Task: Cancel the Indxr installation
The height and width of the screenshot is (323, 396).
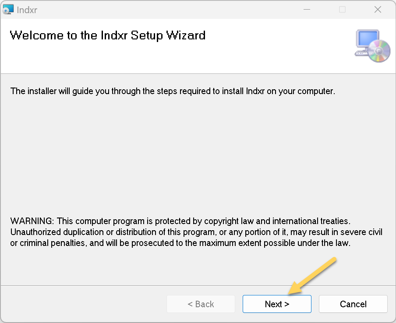Action: tap(353, 304)
